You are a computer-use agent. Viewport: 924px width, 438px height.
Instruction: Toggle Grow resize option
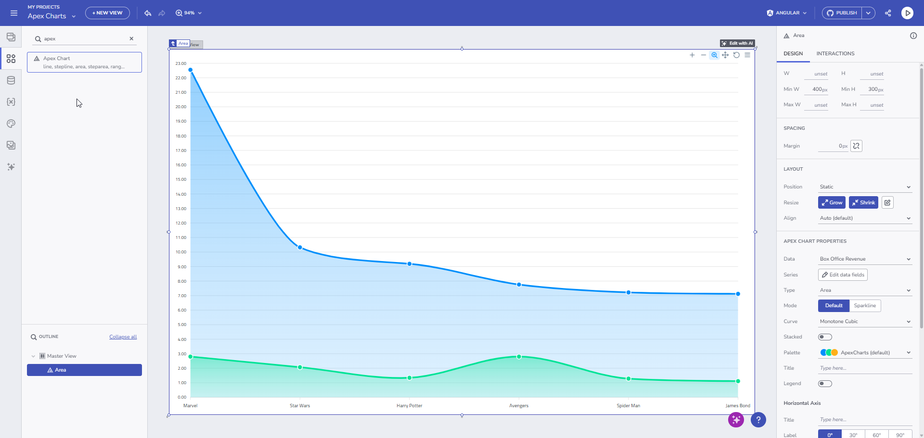pos(832,202)
